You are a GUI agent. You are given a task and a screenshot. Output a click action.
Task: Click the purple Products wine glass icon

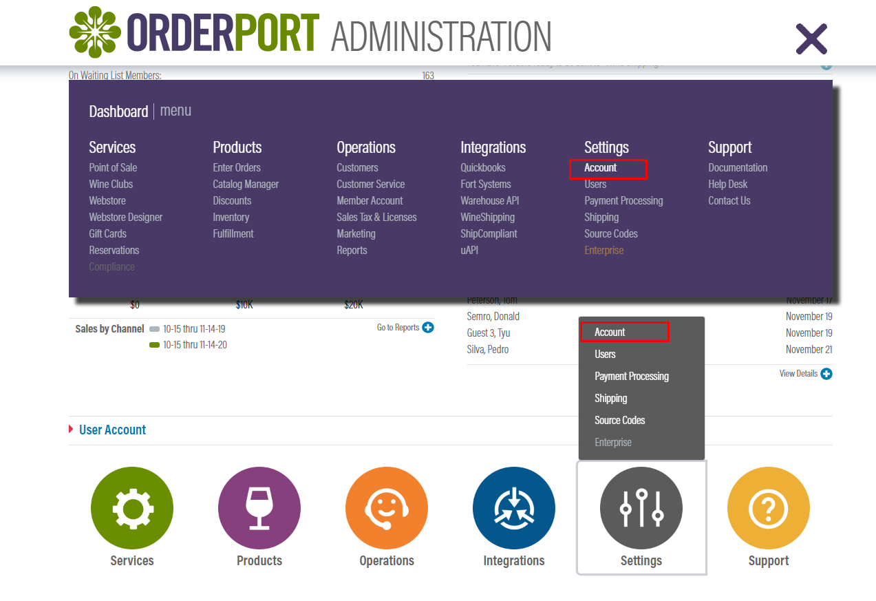click(x=259, y=508)
